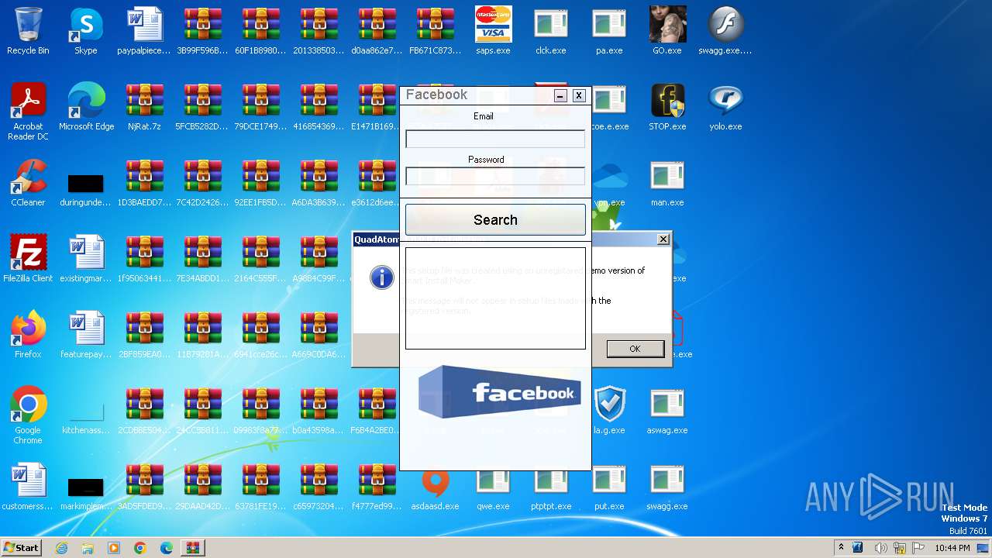Viewport: 992px width, 558px height.
Task: Select the yolo.exe desktop icon
Action: [725, 107]
